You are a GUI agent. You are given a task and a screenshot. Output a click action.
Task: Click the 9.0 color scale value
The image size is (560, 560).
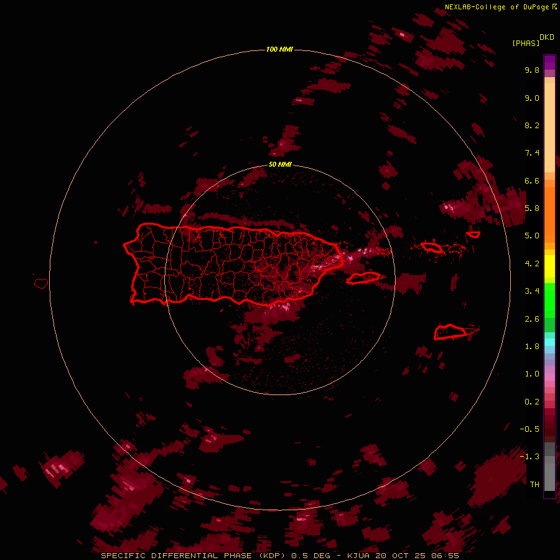point(532,98)
